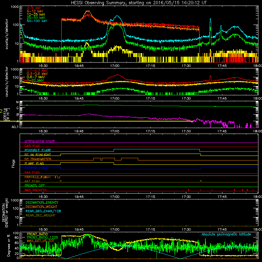
Task: Select the POSSIBLE_FLARE flag label
Action: coord(38,150)
